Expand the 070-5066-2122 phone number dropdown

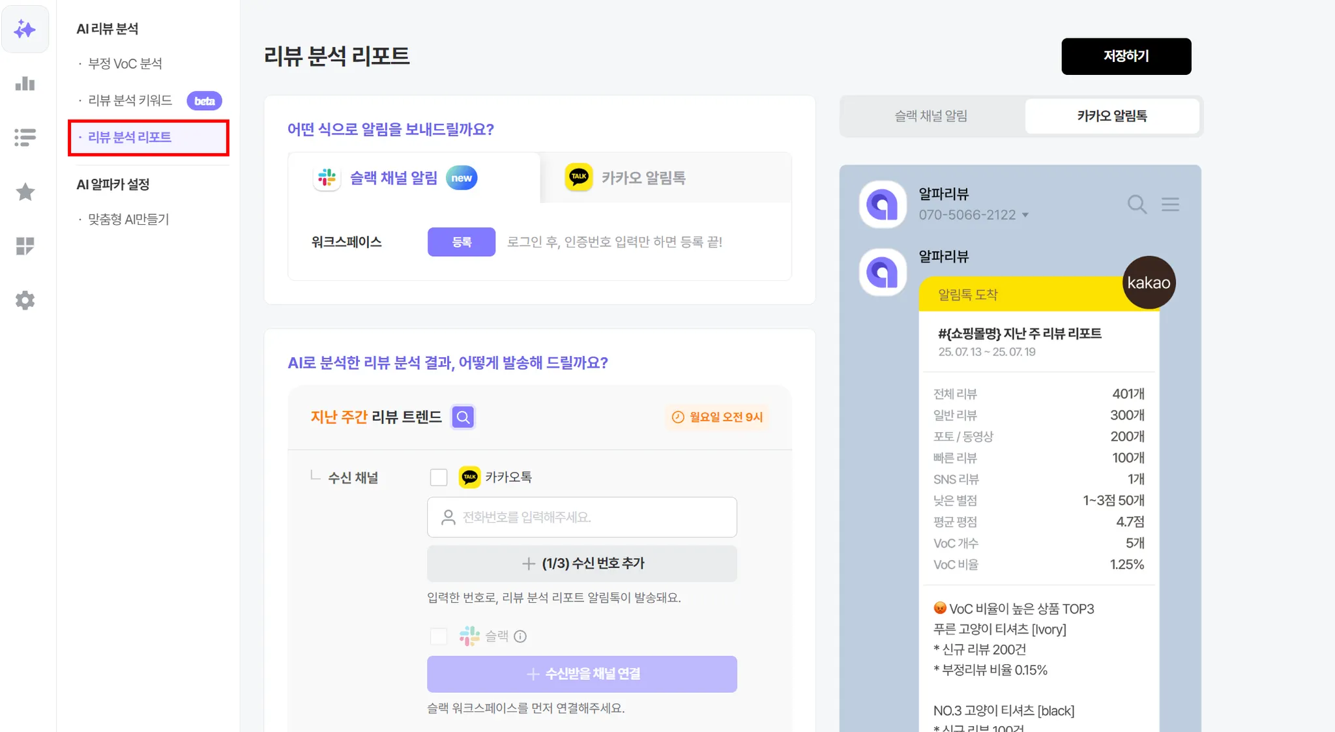click(1025, 215)
